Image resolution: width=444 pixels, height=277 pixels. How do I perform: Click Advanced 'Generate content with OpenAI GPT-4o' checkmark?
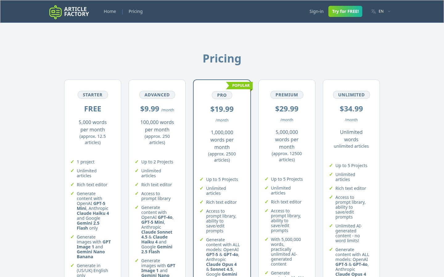137,207
